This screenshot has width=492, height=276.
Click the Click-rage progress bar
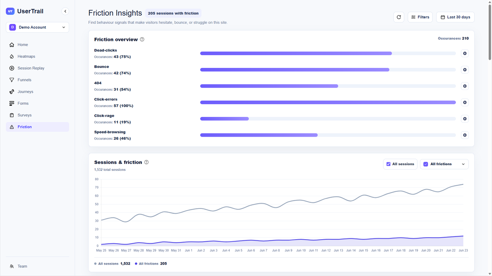pyautogui.click(x=328, y=119)
